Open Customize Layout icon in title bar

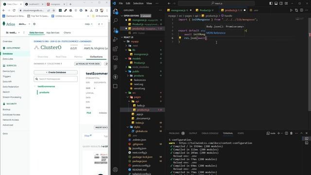coord(286,3)
